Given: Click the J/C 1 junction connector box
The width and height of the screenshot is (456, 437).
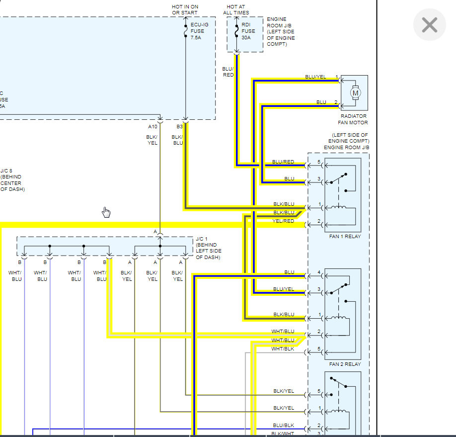Looking at the screenshot, I should tap(105, 246).
